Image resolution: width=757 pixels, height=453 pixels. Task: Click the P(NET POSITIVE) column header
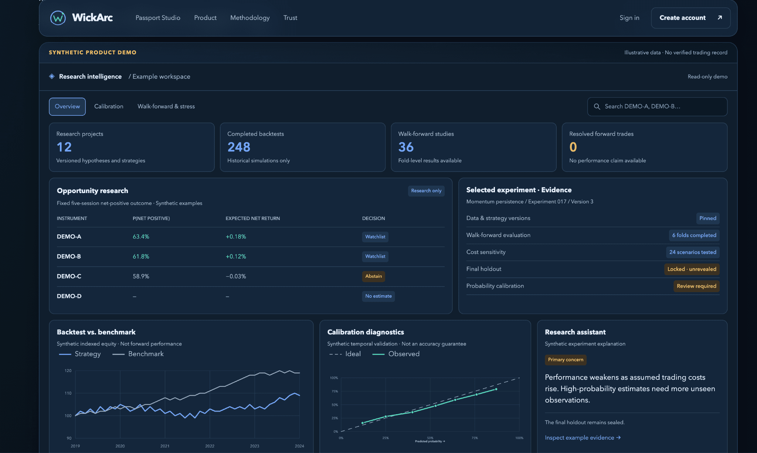151,219
